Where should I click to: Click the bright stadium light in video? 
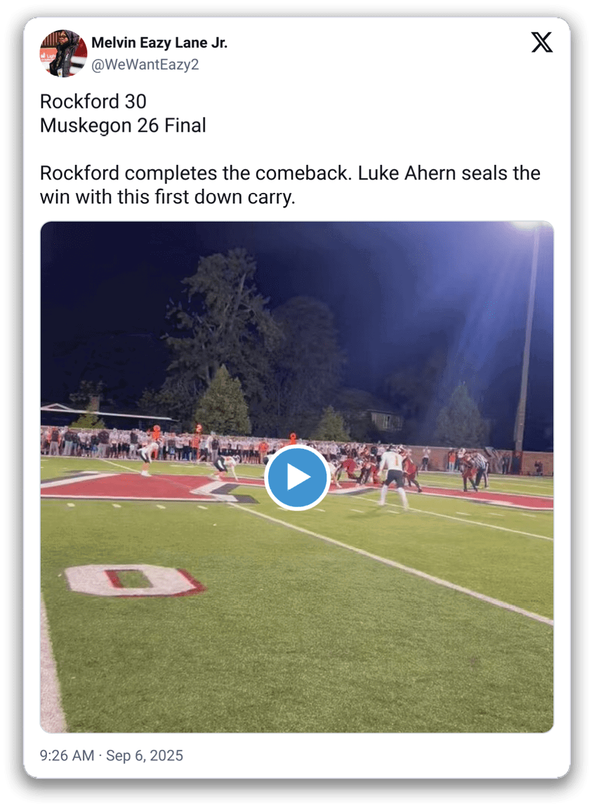(x=527, y=225)
